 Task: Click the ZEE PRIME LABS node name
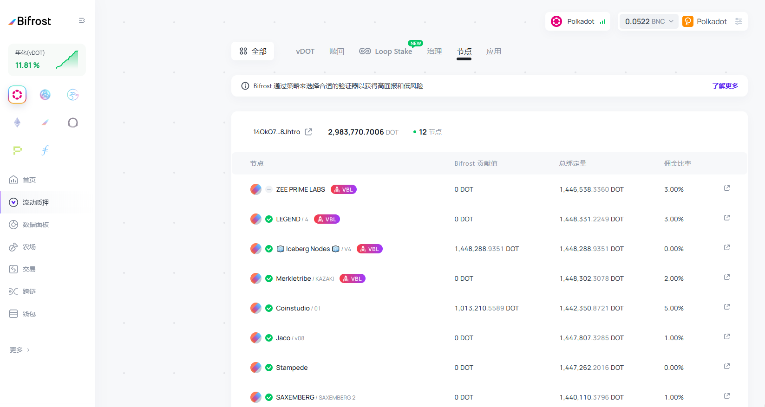point(301,189)
